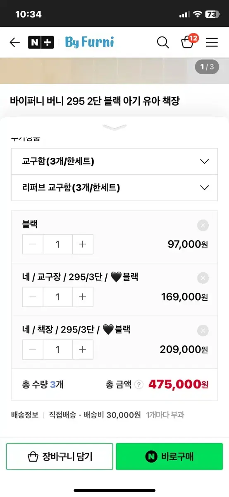Tap the back arrow icon
229x497 pixels.
15,42
